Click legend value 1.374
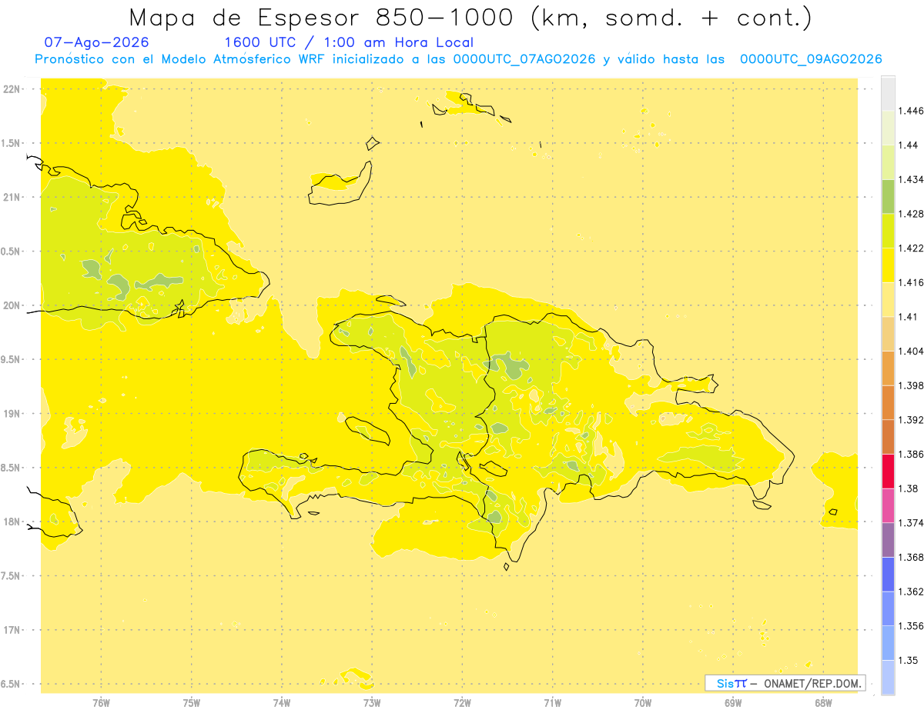 (910, 523)
